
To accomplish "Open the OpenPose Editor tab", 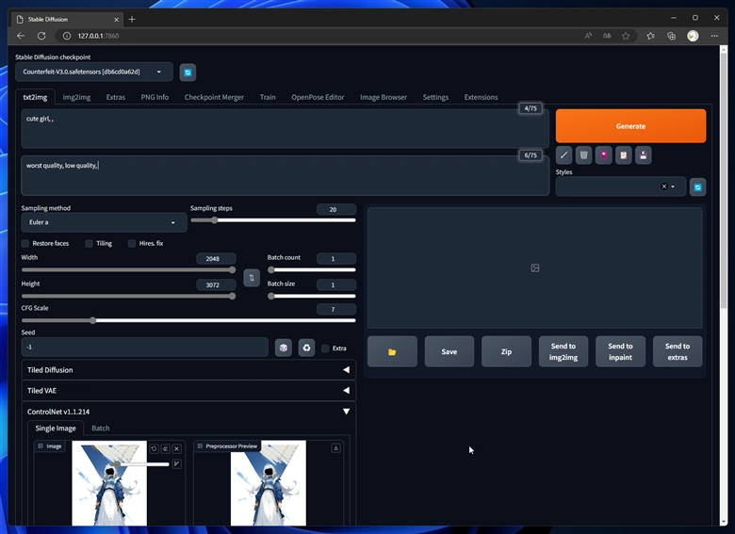I will [318, 97].
